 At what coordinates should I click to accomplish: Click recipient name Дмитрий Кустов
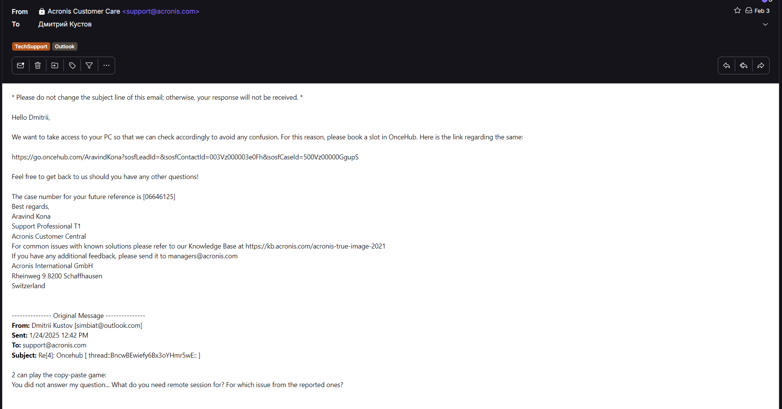(65, 24)
